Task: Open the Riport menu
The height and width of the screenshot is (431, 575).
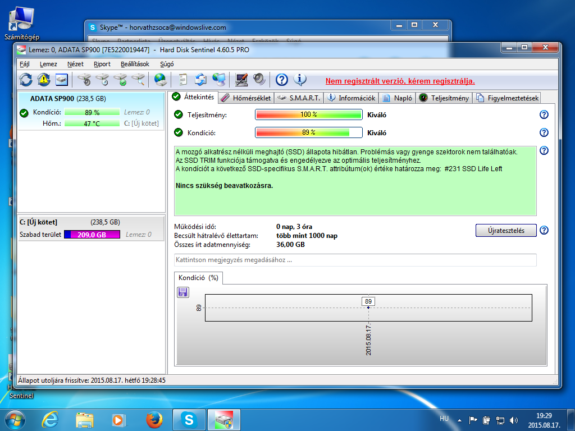Action: 102,64
